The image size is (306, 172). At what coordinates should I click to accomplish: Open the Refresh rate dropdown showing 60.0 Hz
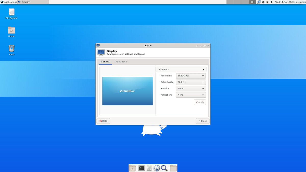coord(191,82)
